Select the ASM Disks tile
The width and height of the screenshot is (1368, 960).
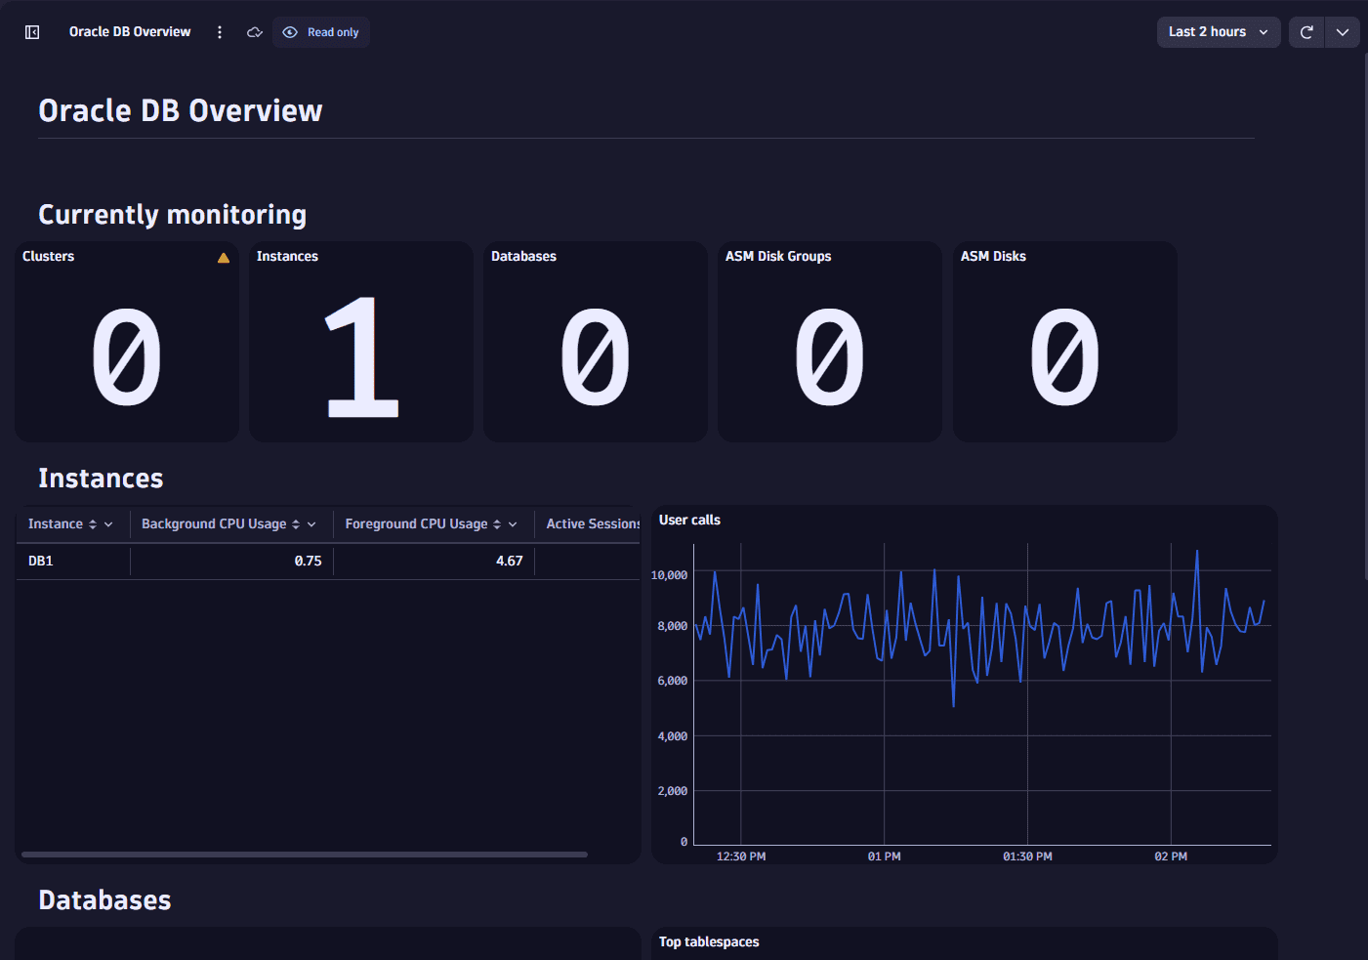(x=1065, y=342)
